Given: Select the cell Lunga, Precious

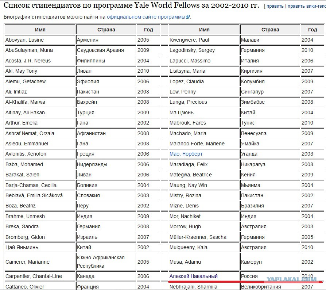Looking at the screenshot, I should tap(204, 102).
